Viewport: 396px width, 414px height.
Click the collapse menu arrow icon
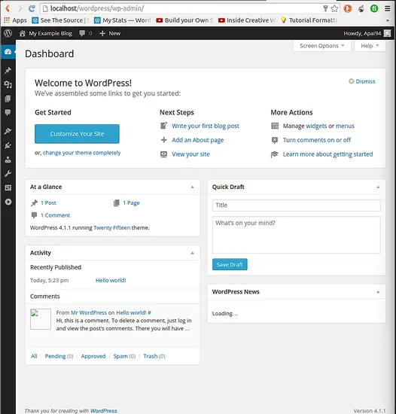pos(8,202)
